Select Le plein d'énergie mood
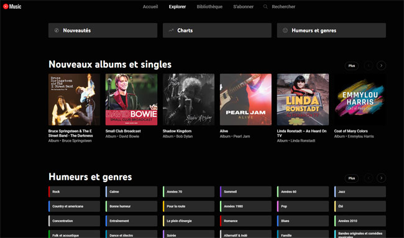Viewport: 404px width, 238px height. click(188, 221)
